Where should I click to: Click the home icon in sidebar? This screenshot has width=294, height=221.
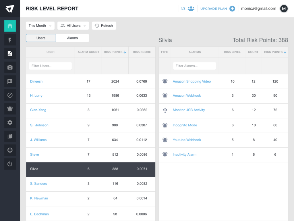click(x=10, y=26)
